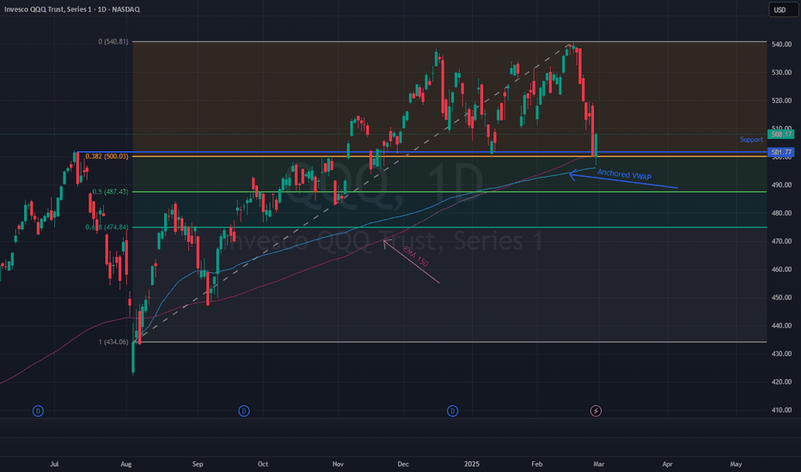Click the Sep label on time axis
This screenshot has width=801, height=472.
coord(198,463)
